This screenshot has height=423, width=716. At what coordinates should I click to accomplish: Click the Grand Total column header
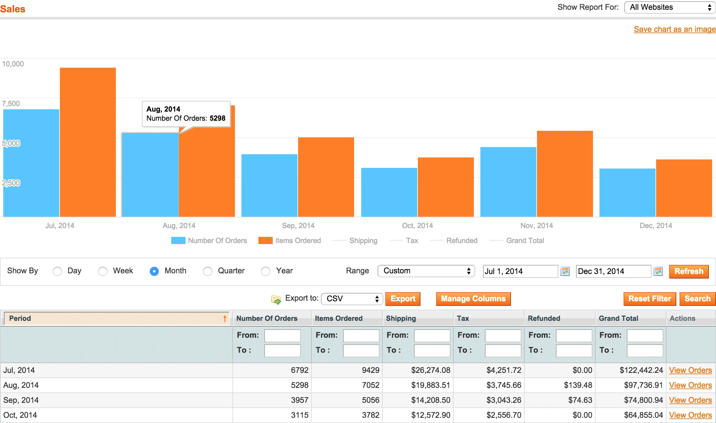click(x=618, y=318)
